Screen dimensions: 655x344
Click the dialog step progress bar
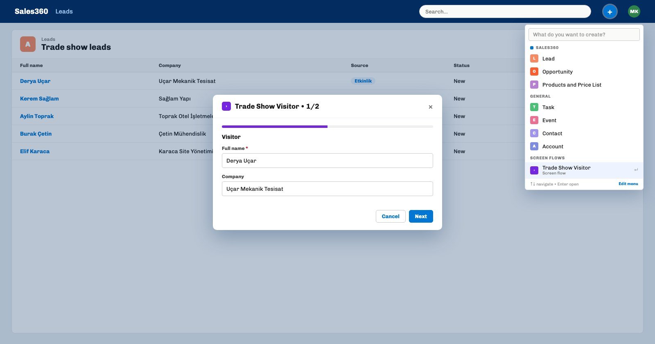(x=327, y=127)
